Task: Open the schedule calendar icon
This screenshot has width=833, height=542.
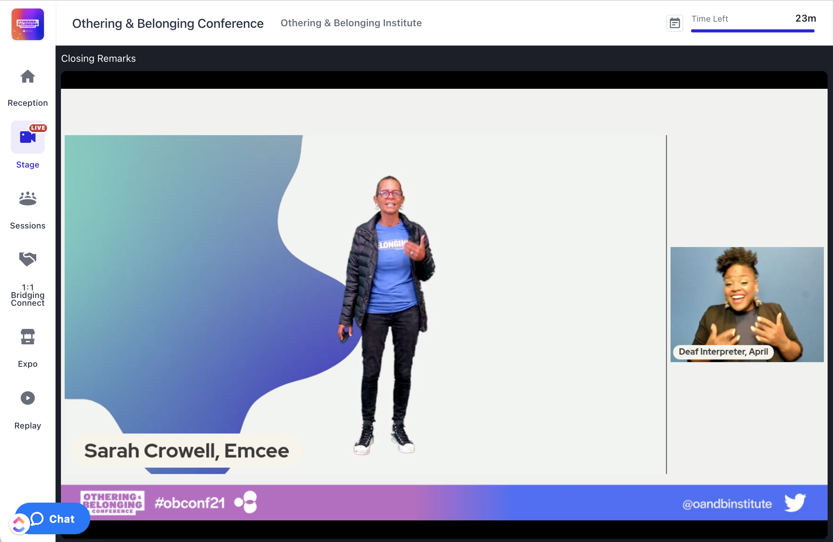Action: tap(675, 23)
